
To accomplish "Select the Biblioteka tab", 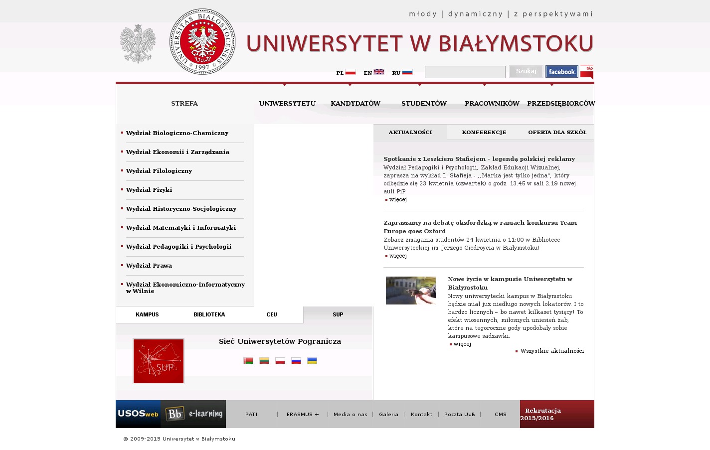I will (x=209, y=315).
